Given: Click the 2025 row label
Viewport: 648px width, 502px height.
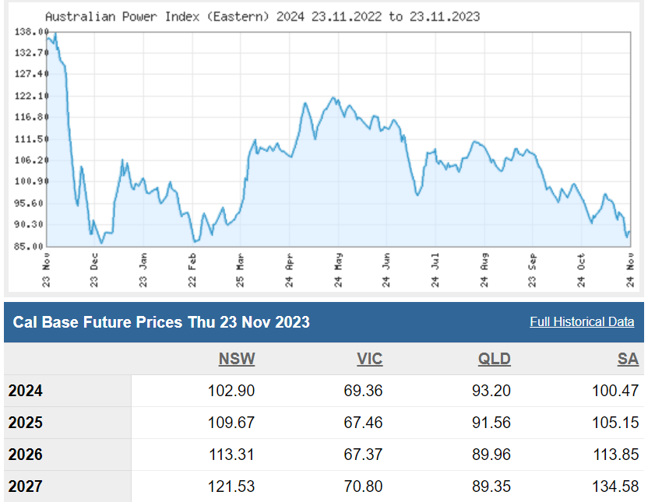Looking at the screenshot, I should 26,423.
